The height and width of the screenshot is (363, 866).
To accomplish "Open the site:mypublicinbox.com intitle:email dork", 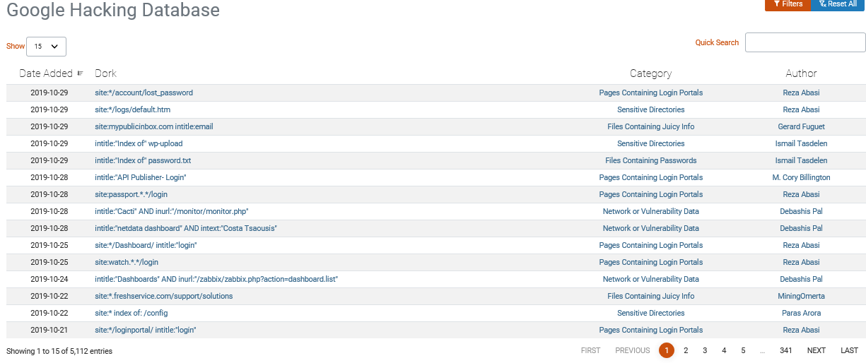I will click(x=154, y=126).
